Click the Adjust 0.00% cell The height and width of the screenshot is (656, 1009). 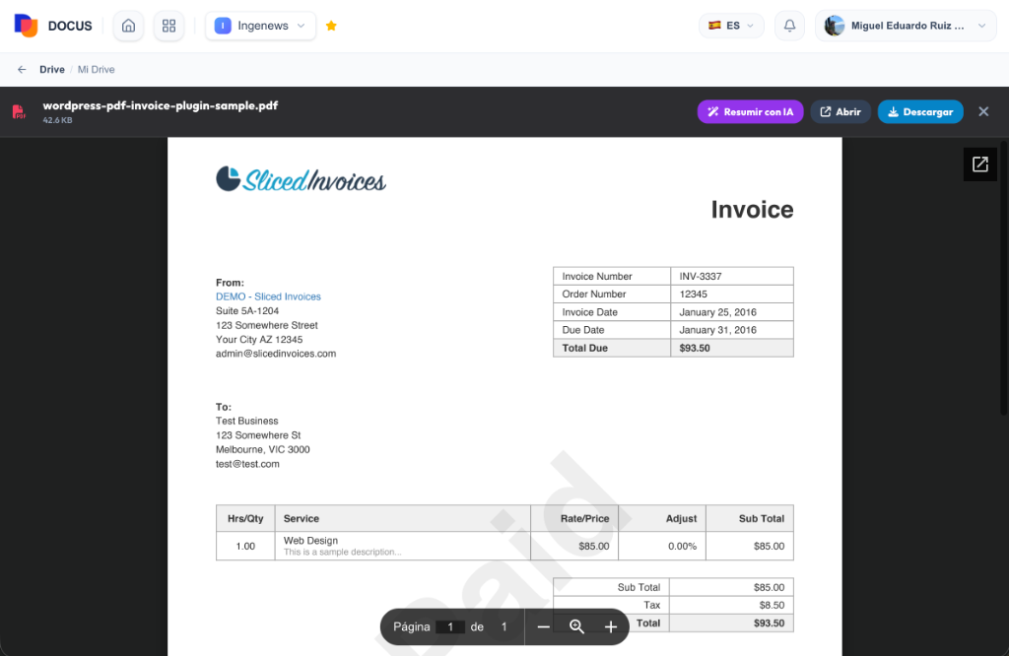click(x=662, y=546)
